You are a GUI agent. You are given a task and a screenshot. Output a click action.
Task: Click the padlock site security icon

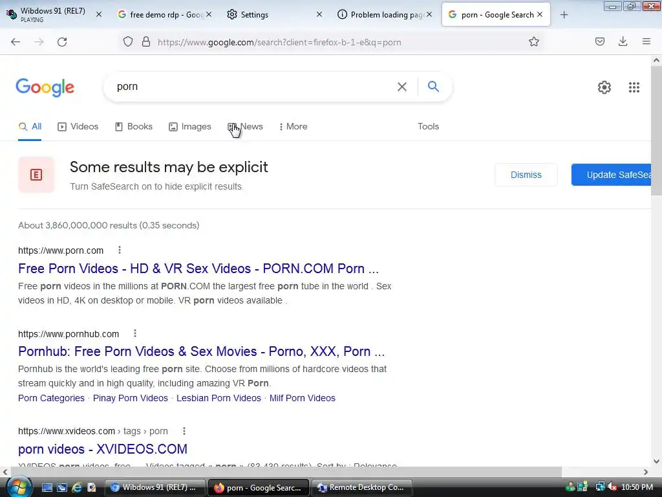coord(146,42)
